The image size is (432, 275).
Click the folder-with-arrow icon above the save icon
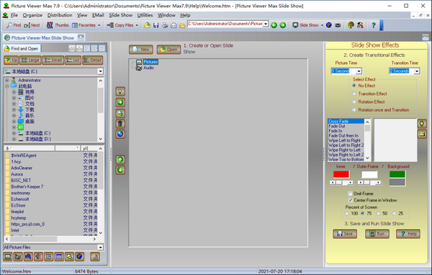[x=147, y=25]
